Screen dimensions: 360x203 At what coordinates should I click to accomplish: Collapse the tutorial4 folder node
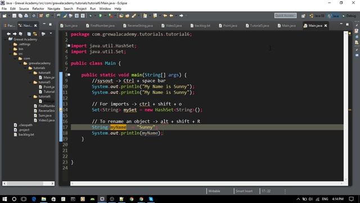click(31, 73)
